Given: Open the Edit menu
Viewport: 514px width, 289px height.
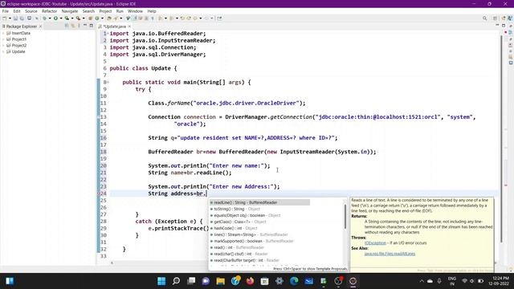Looking at the screenshot, I should [x=17, y=11].
